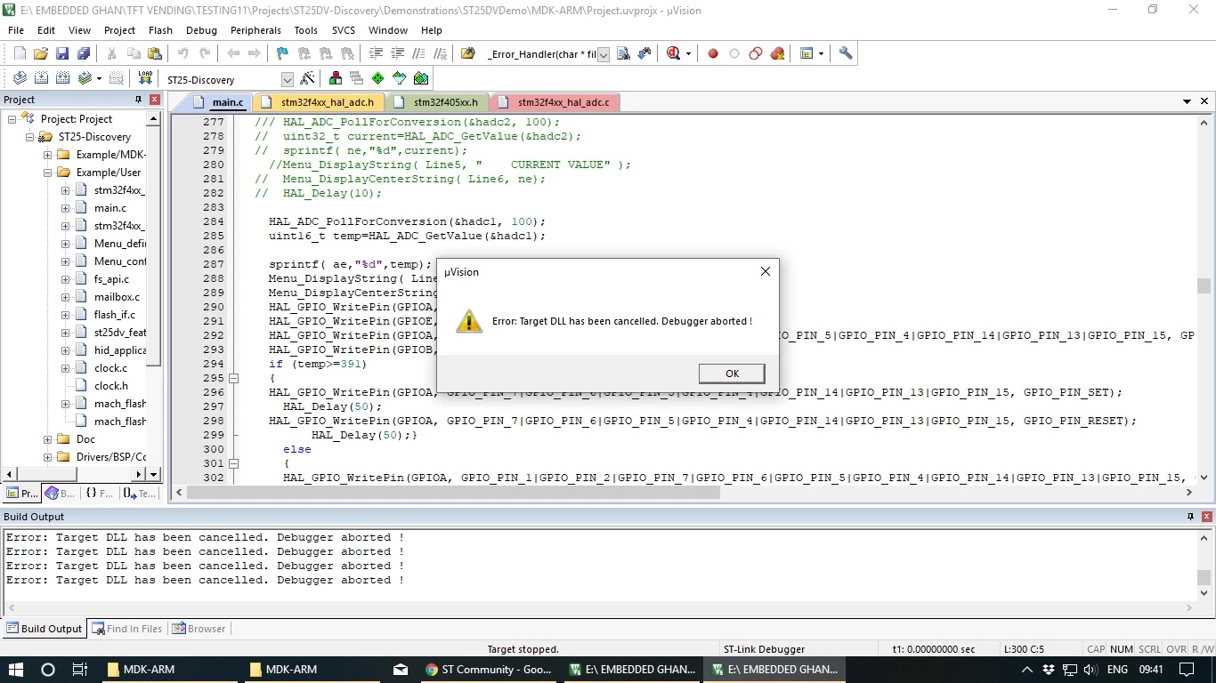Click the Open file folder icon
The image size is (1216, 683).
coord(40,53)
